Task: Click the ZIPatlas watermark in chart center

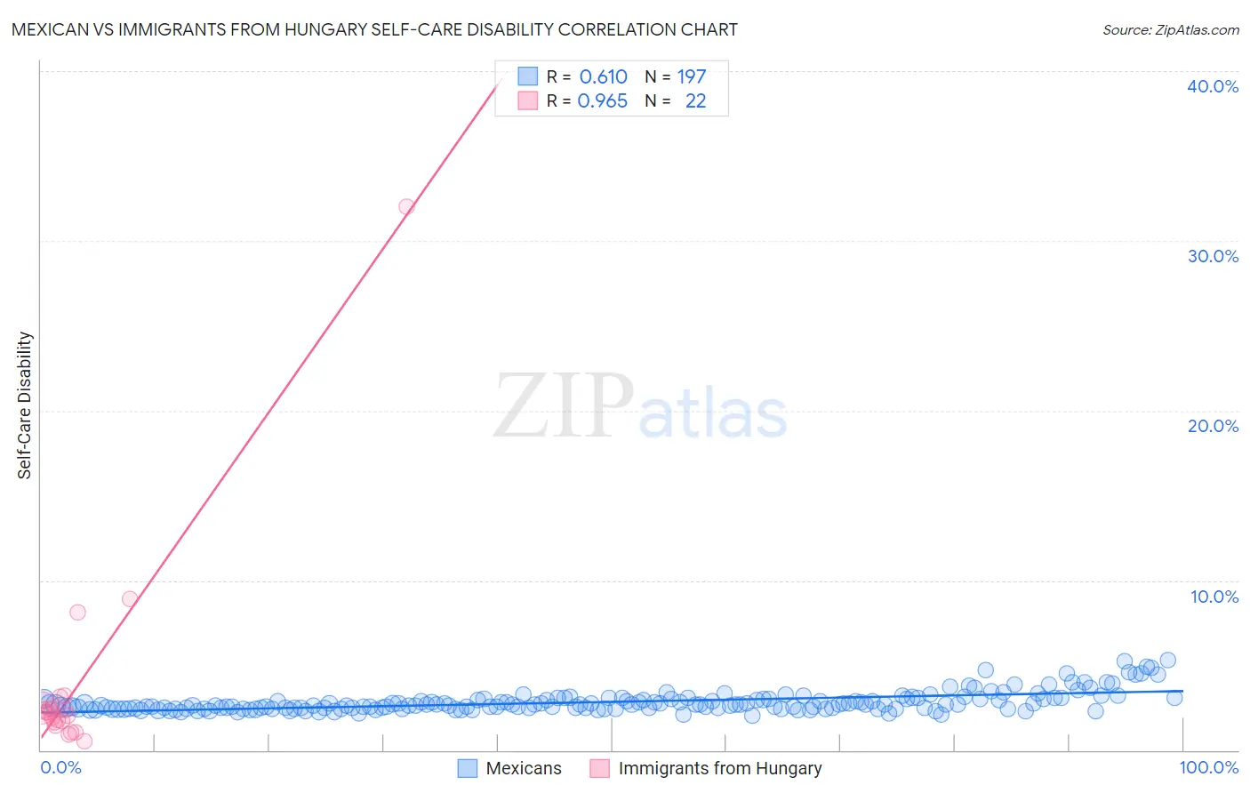Action: click(x=640, y=407)
